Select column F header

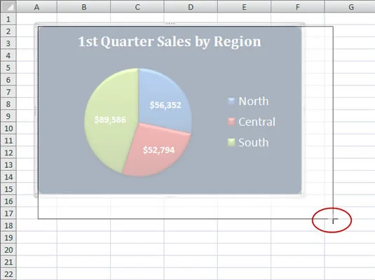coord(297,7)
